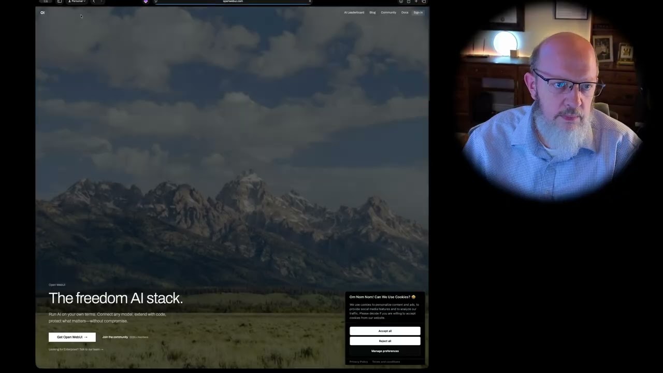Open the Terms and conditions link

pyautogui.click(x=386, y=362)
